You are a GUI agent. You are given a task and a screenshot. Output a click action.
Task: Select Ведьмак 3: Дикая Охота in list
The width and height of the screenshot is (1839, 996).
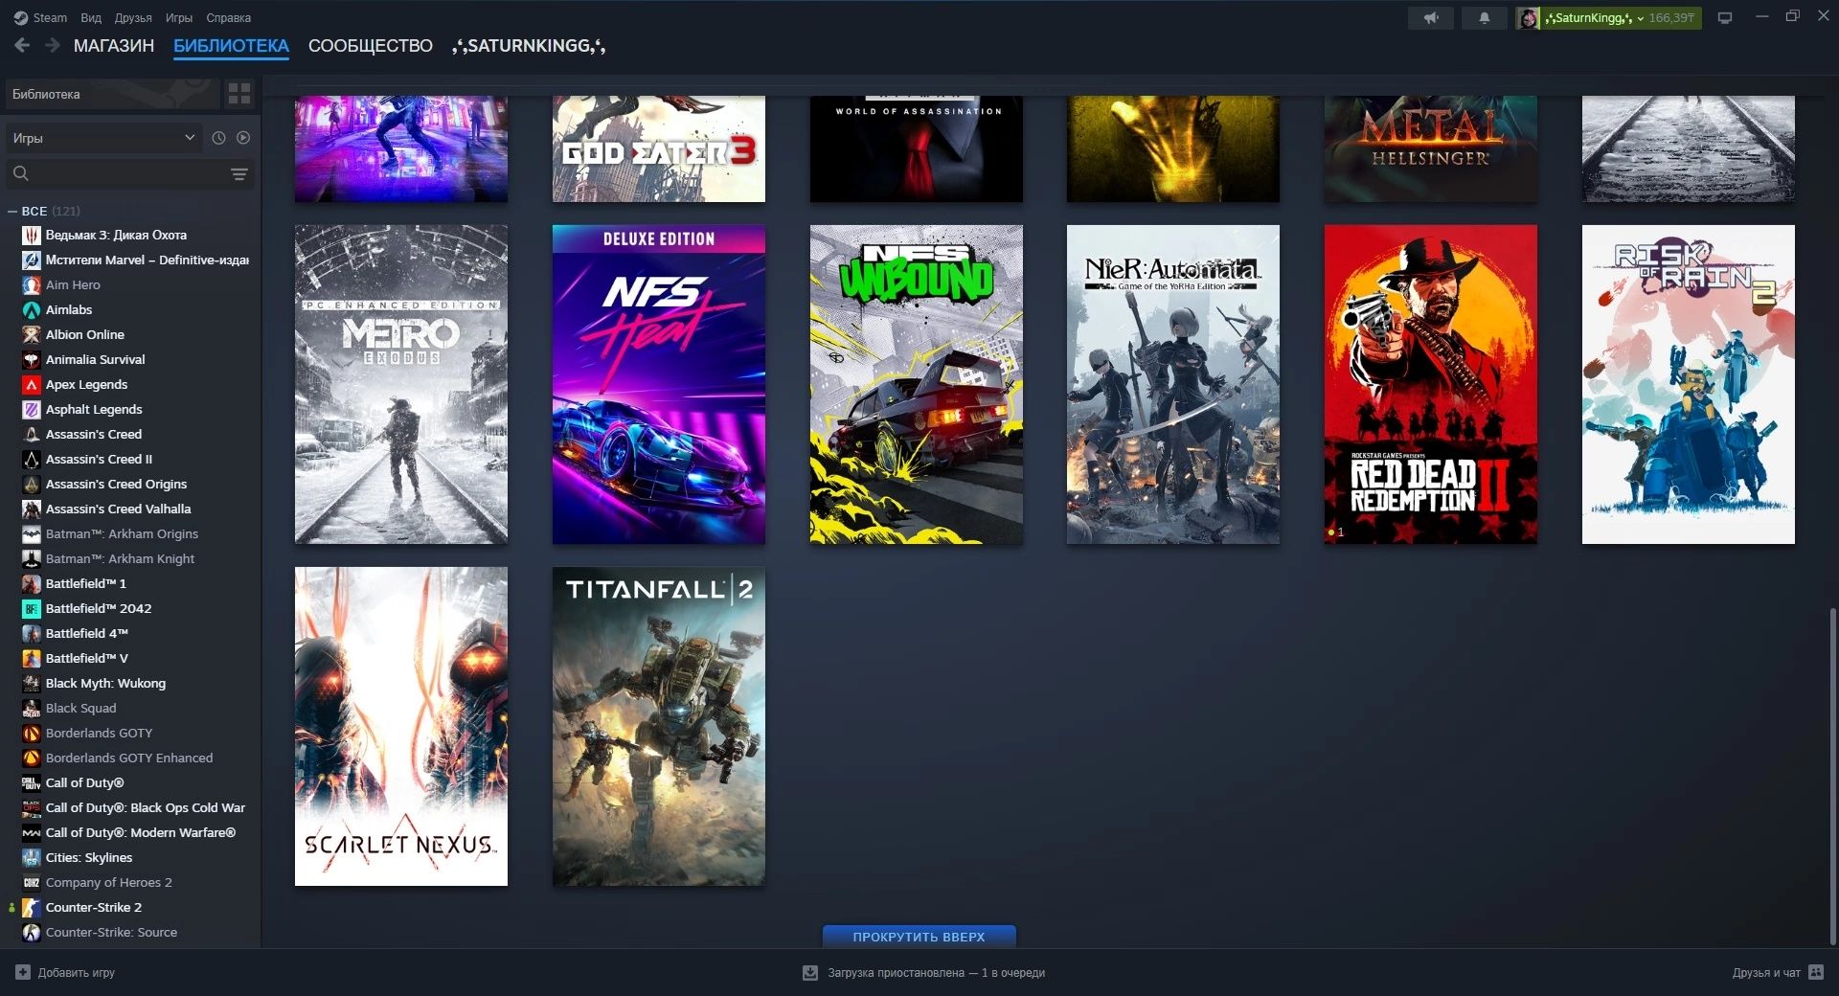click(x=116, y=235)
